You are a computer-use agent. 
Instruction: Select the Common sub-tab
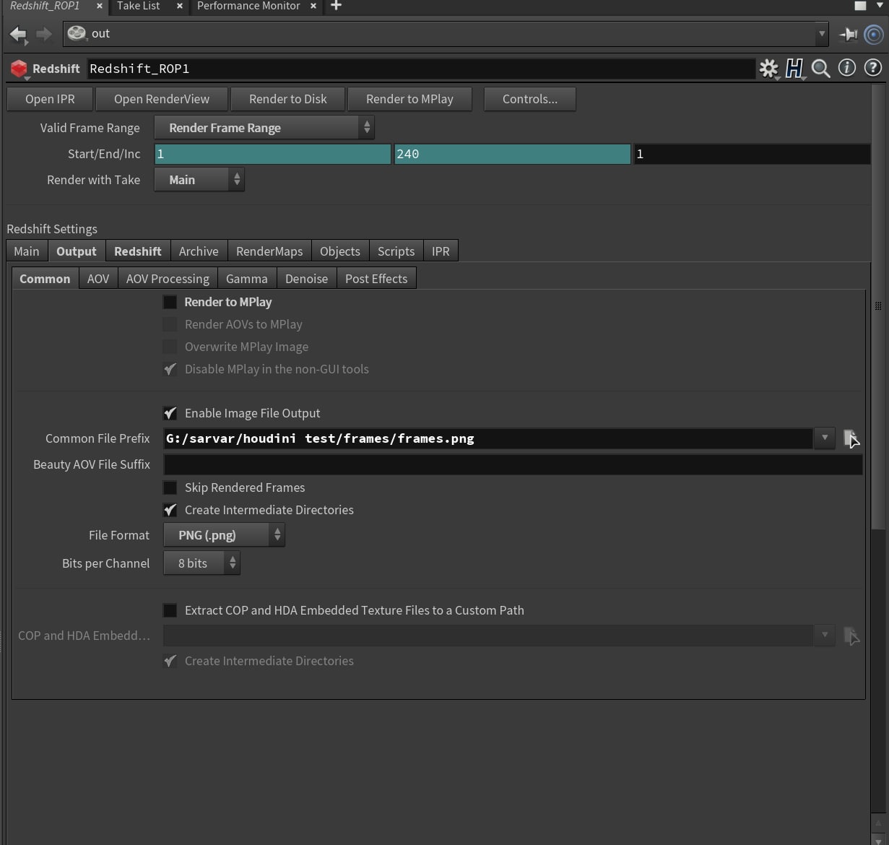[x=45, y=279]
